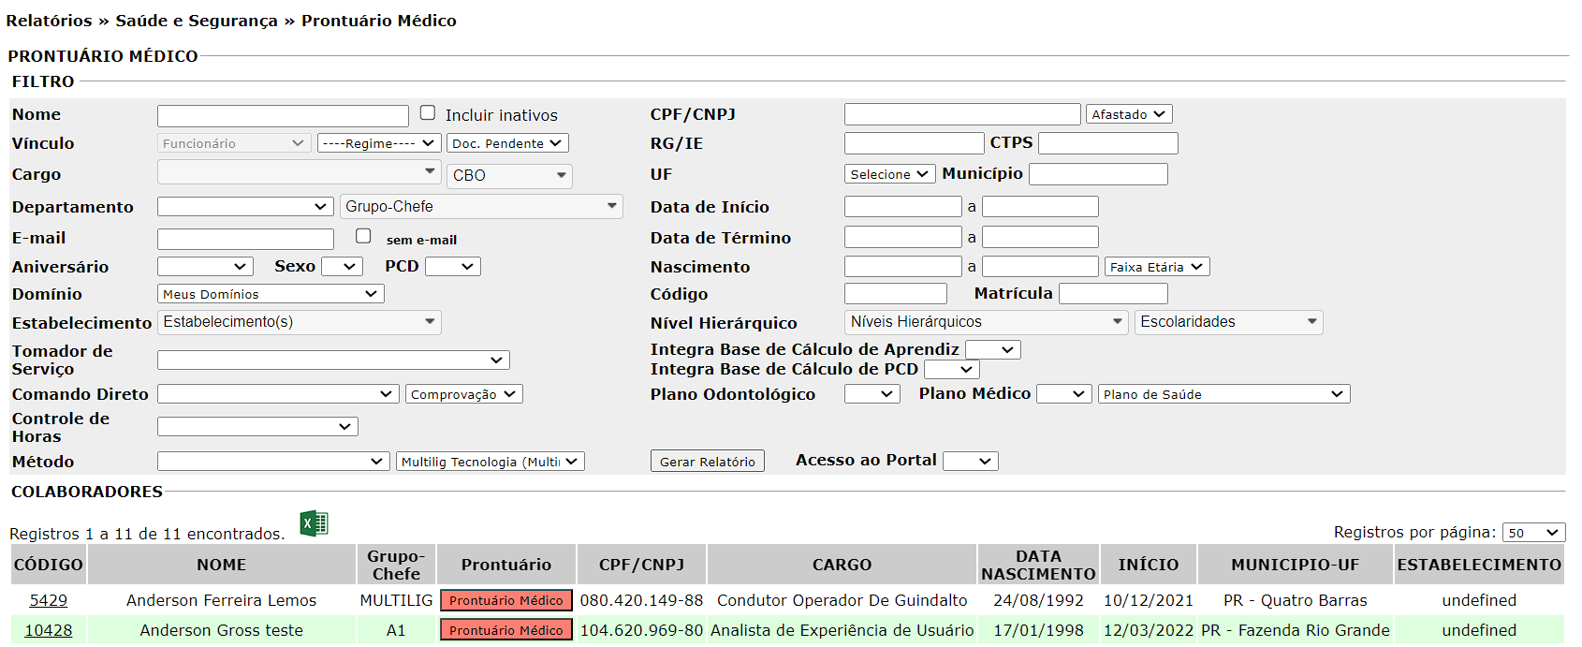Open the Afastado dropdown

(x=1128, y=114)
